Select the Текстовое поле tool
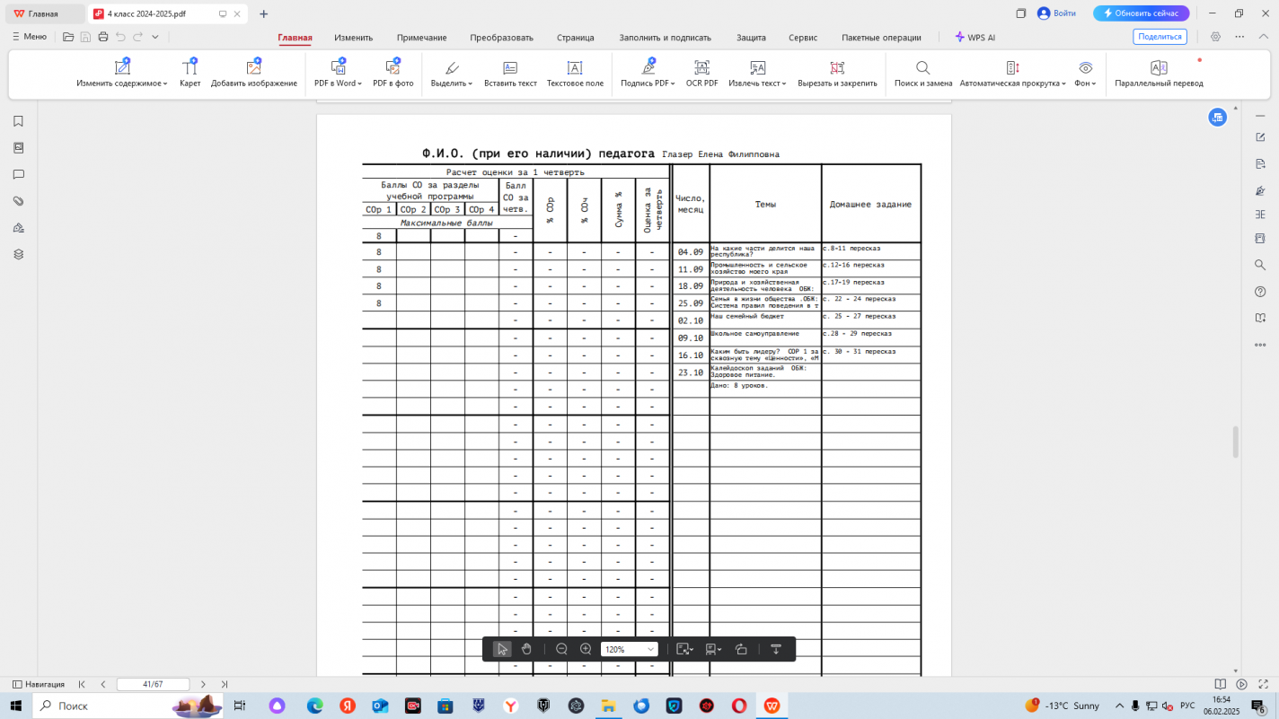 (x=575, y=68)
